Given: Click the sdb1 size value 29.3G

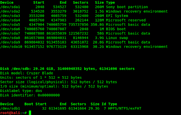Looking at the screenshot, I should click(94, 108).
